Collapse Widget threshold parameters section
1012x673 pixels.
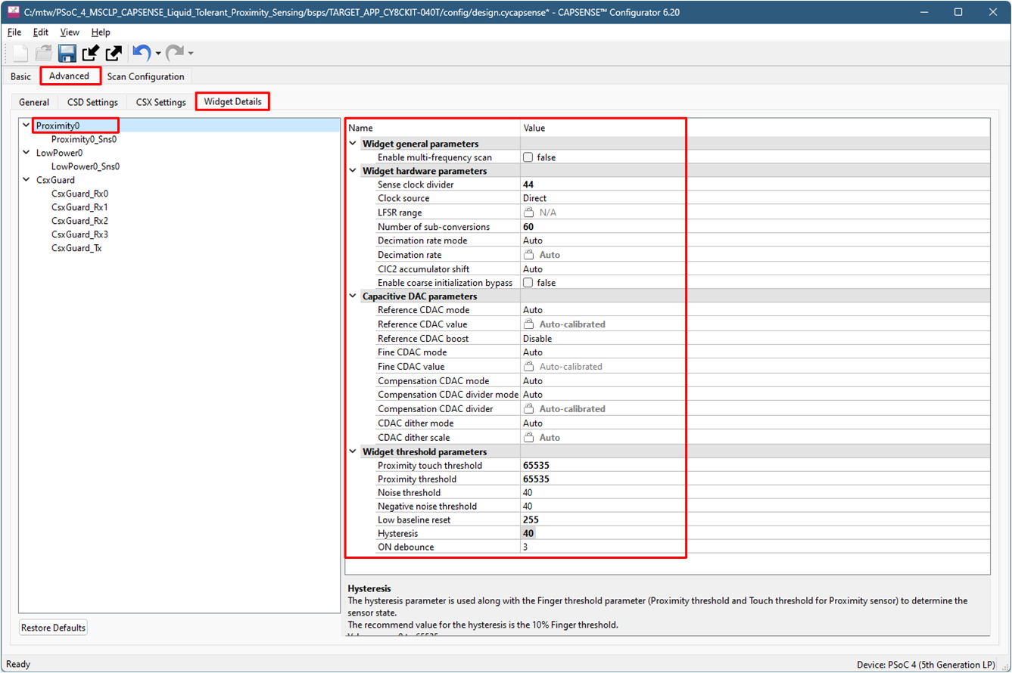point(353,452)
